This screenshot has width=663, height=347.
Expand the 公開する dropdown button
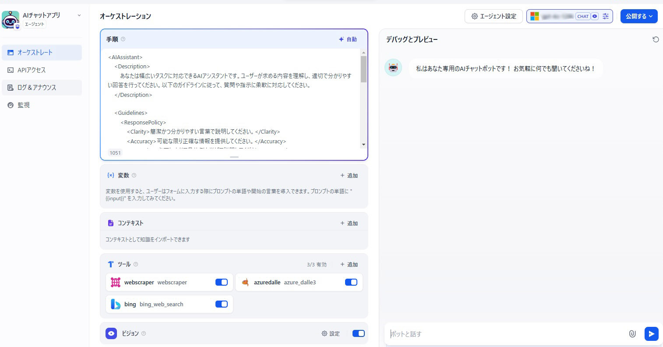[x=639, y=16]
